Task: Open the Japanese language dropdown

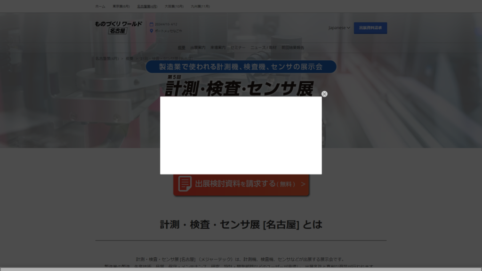Action: [x=339, y=28]
